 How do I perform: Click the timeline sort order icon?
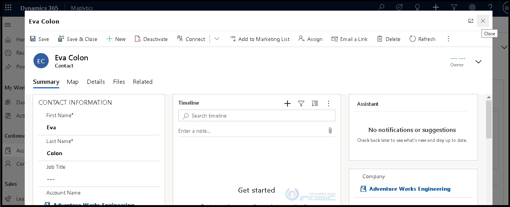click(315, 103)
